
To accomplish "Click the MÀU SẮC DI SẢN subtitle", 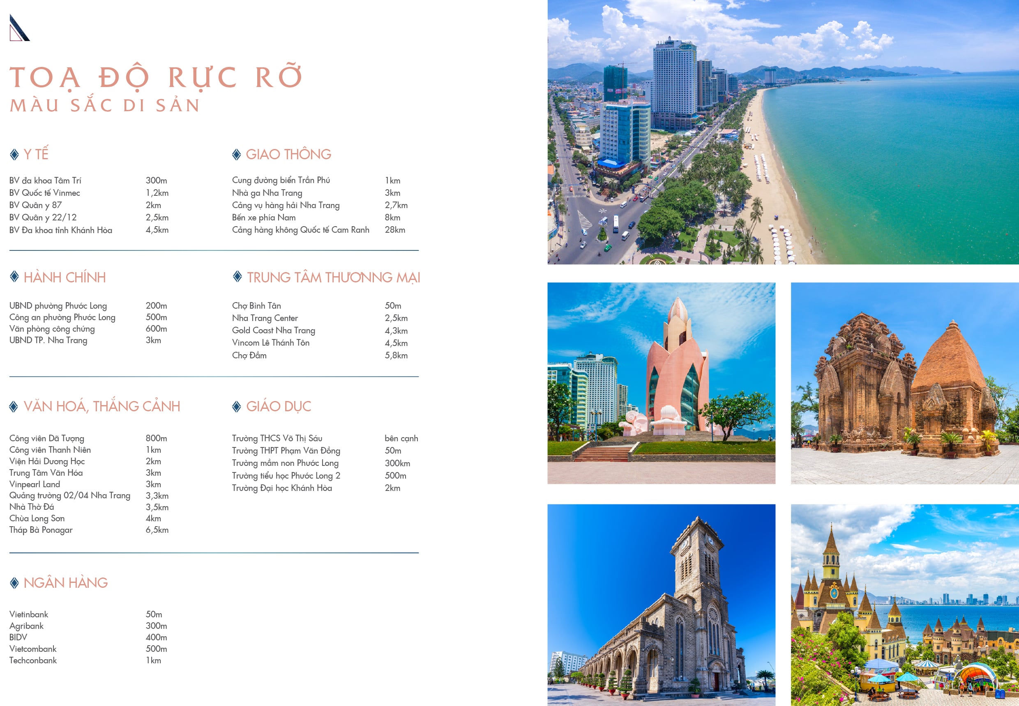I will [105, 105].
